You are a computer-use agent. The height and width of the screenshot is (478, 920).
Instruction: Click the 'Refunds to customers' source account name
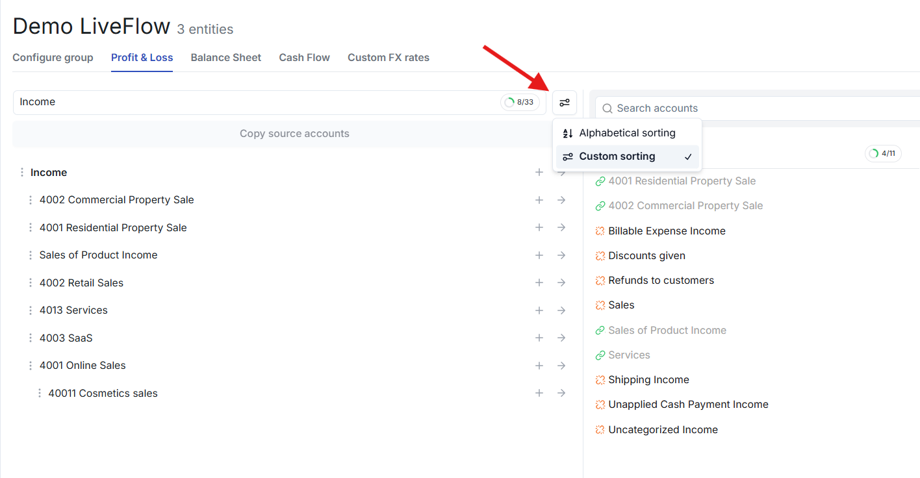coord(661,281)
